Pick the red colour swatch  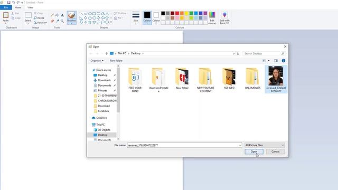[x=177, y=13]
